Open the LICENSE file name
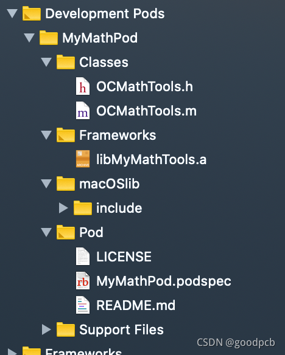 click(x=124, y=257)
